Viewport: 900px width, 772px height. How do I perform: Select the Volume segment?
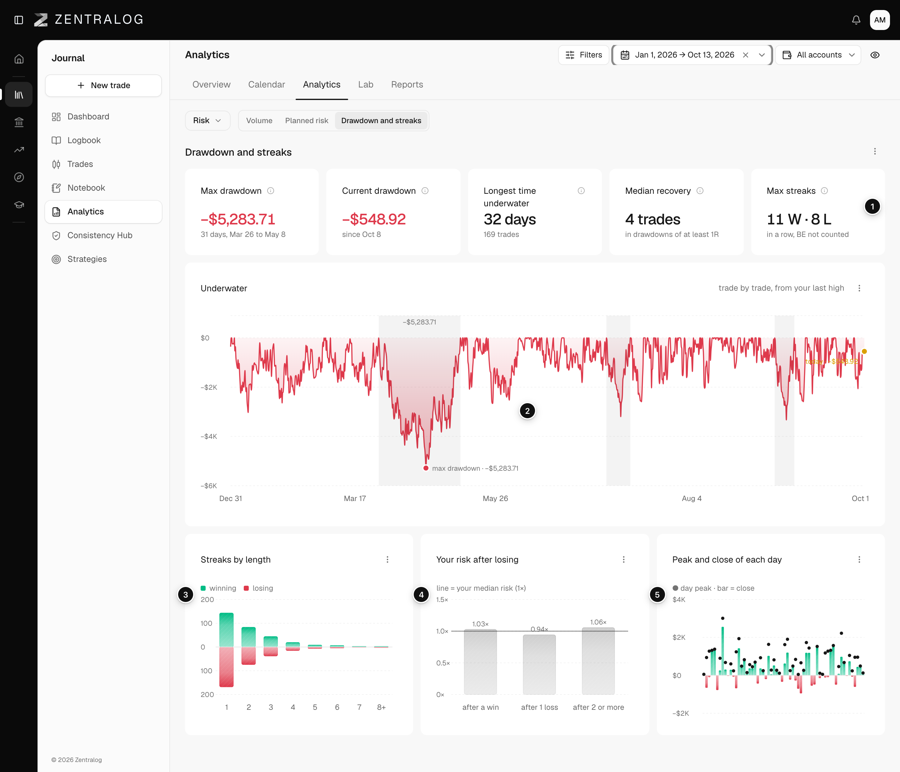click(259, 120)
